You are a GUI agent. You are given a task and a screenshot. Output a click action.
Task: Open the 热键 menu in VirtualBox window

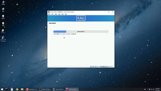click(59, 14)
